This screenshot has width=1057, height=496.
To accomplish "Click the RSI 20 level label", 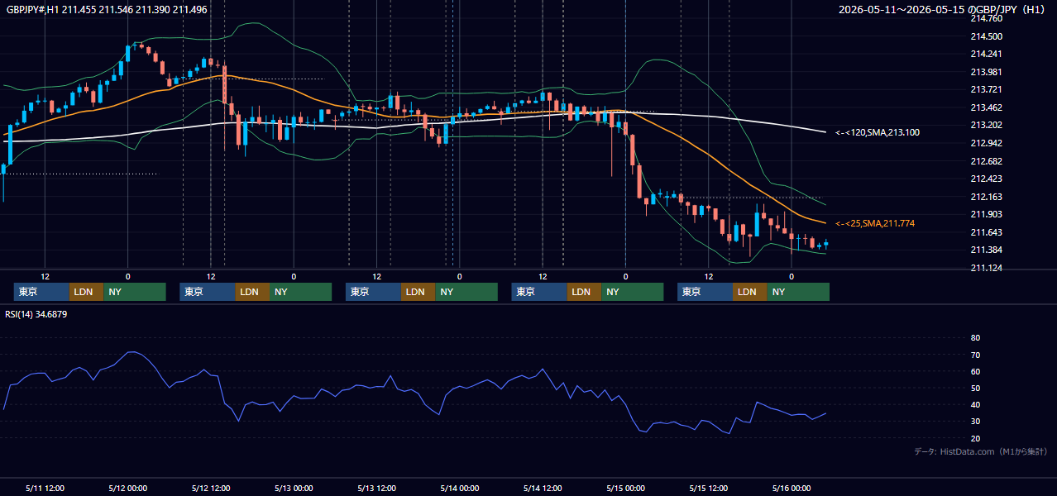I will point(975,438).
